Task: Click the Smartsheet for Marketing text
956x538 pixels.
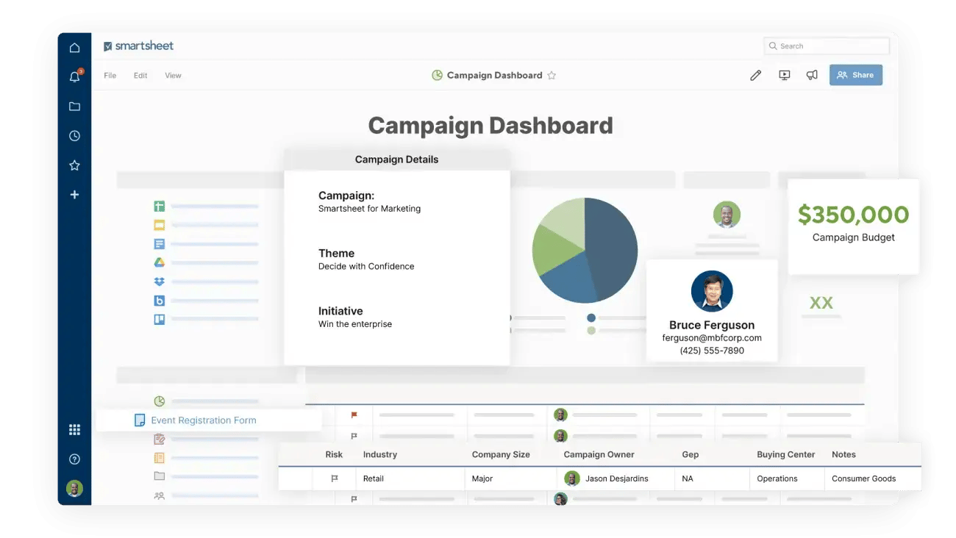Action: 369,209
